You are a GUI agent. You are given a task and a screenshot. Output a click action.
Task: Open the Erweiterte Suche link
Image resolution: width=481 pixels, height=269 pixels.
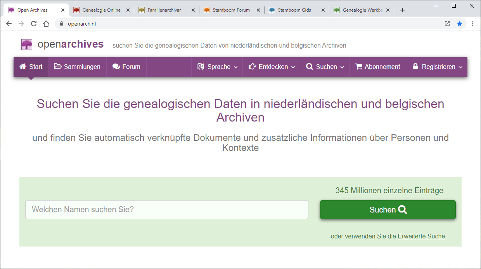tap(421, 236)
